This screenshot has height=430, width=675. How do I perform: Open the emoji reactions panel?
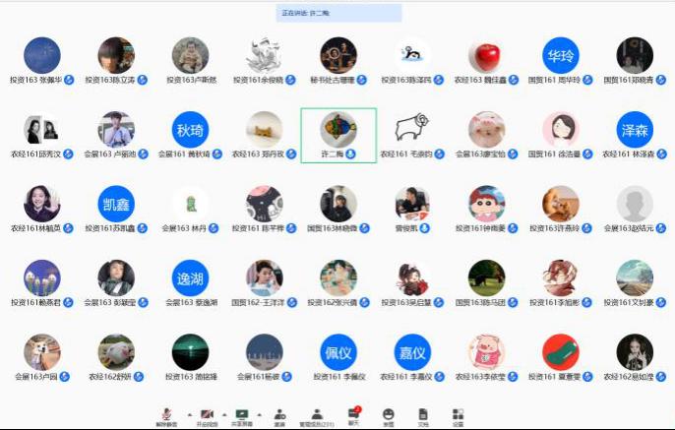[x=389, y=414]
